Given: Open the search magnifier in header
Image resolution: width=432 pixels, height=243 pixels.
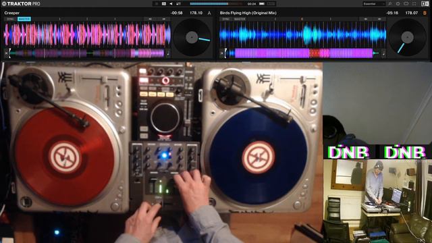Looking at the screenshot, I should point(390,4).
